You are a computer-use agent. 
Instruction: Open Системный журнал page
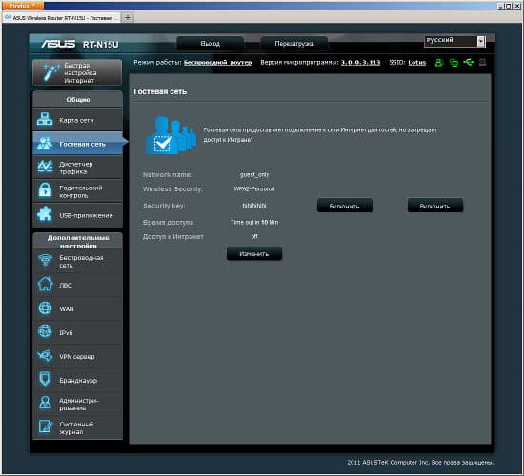point(77,427)
